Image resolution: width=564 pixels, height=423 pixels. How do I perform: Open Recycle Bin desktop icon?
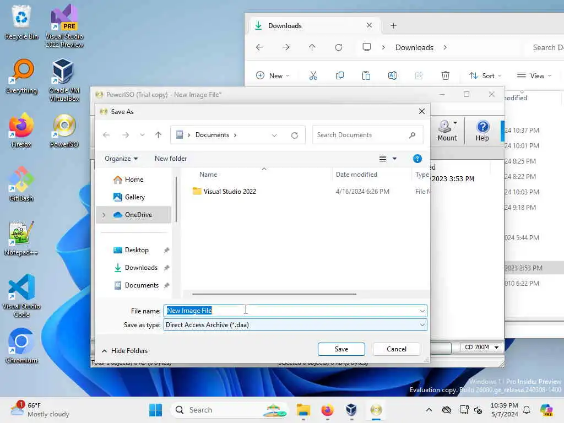click(x=21, y=22)
